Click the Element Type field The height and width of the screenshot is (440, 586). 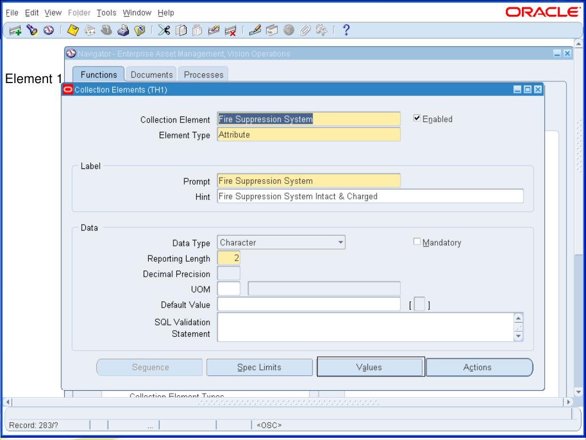coord(308,134)
